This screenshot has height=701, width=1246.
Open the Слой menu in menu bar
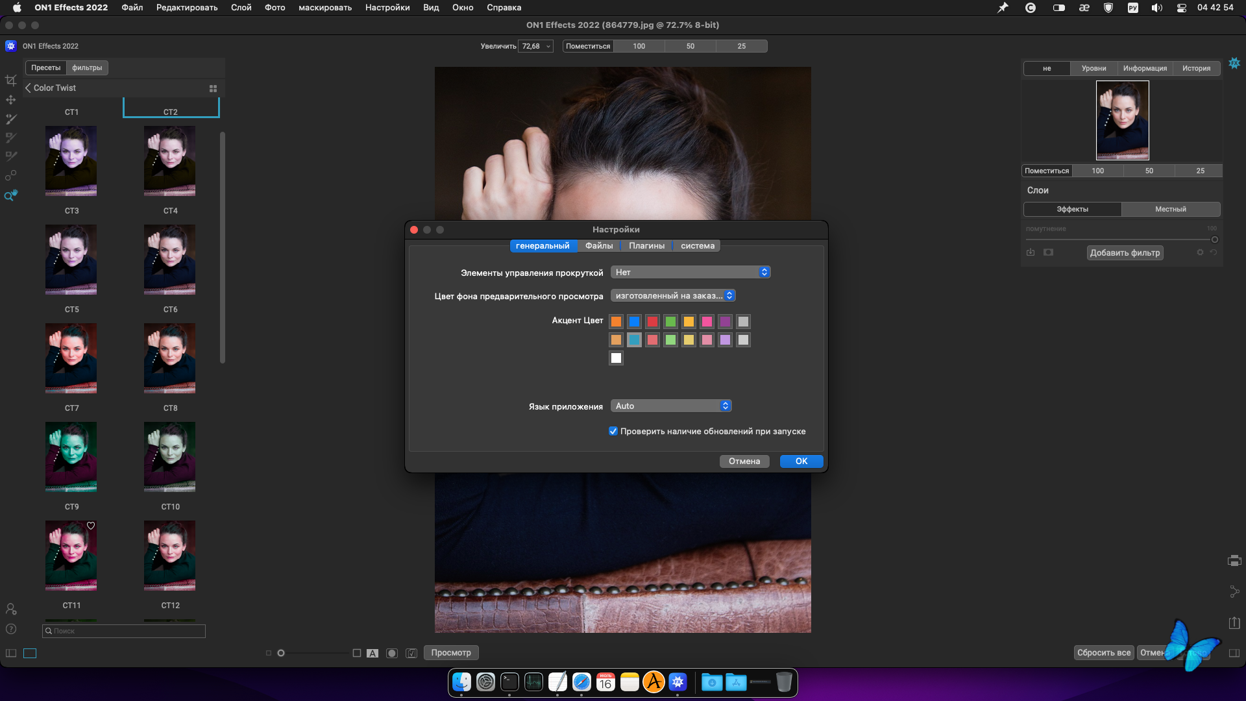(241, 8)
